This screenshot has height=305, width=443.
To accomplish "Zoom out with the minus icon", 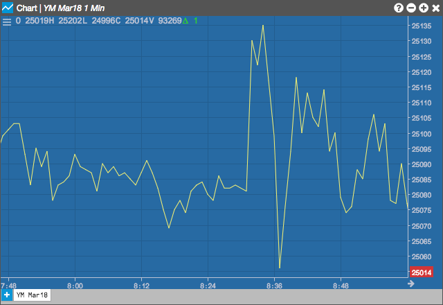I will coord(410,8).
